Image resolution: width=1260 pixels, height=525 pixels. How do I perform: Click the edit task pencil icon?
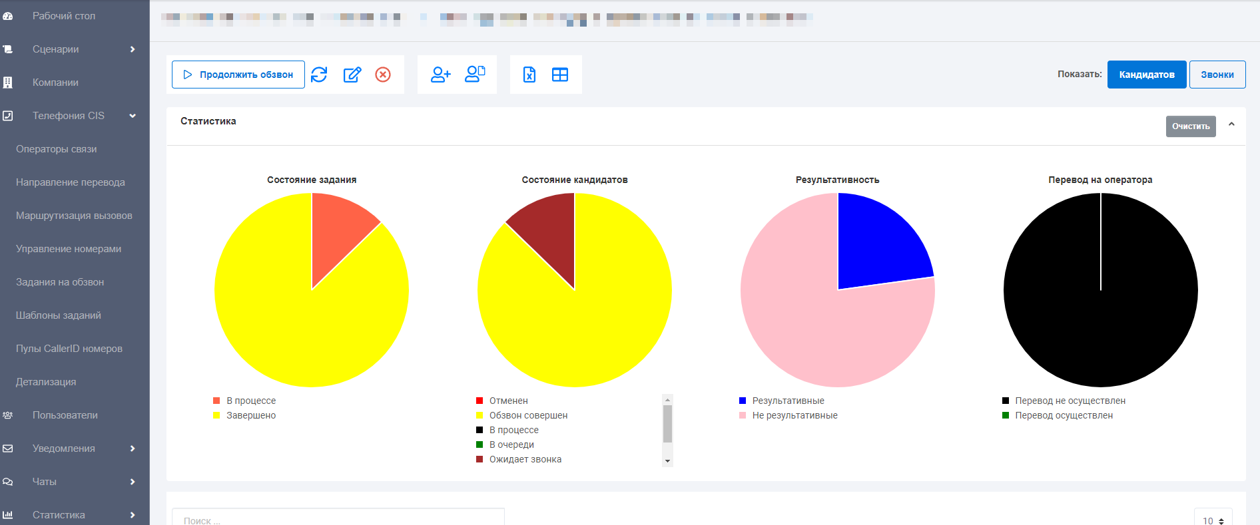pos(352,75)
